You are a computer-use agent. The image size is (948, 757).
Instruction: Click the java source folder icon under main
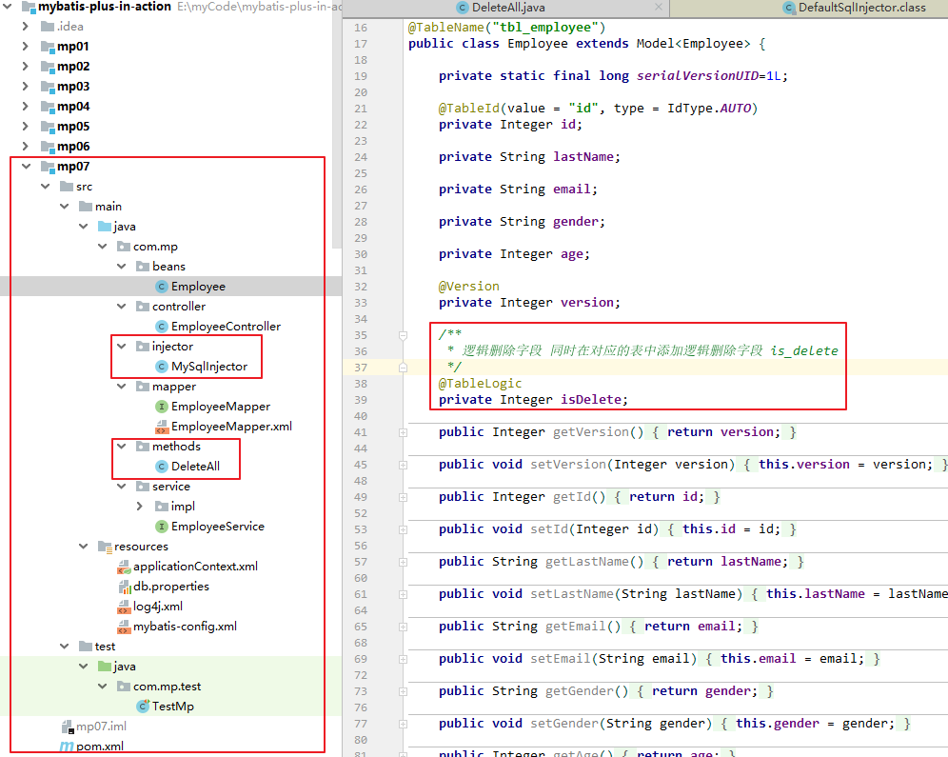(x=106, y=226)
